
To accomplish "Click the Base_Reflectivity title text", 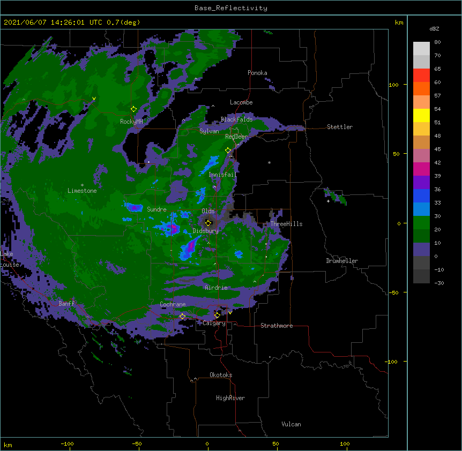I will pyautogui.click(x=230, y=8).
